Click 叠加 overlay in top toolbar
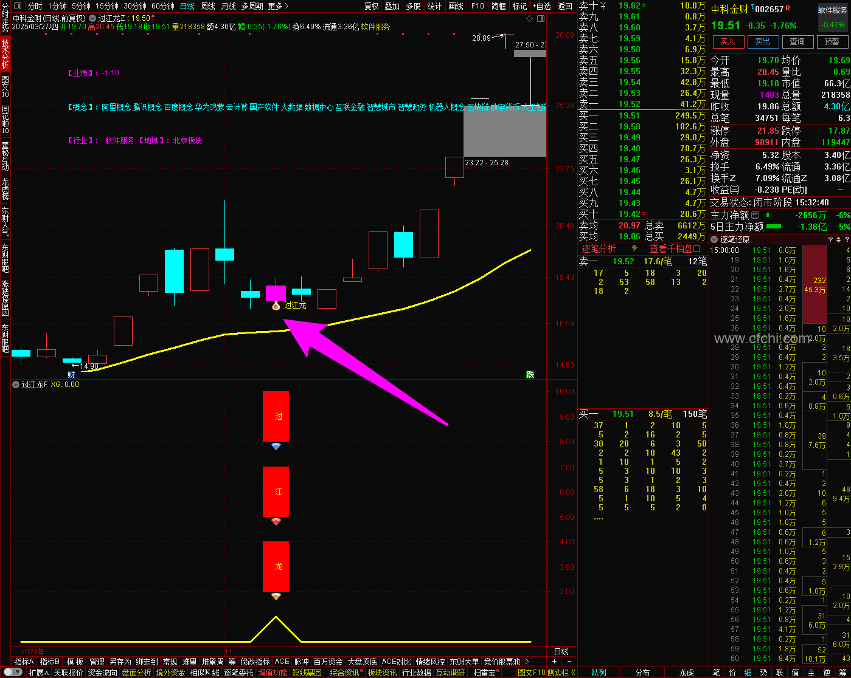 (392, 6)
